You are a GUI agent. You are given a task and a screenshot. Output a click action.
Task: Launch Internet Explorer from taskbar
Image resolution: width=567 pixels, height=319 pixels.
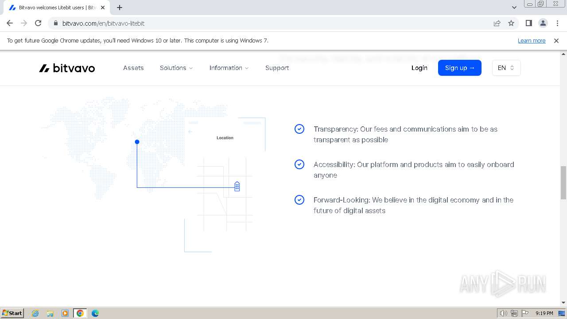[x=35, y=313]
